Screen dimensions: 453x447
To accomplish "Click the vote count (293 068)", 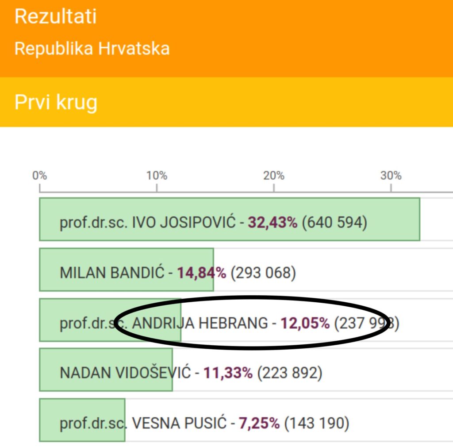I will pyautogui.click(x=263, y=274).
